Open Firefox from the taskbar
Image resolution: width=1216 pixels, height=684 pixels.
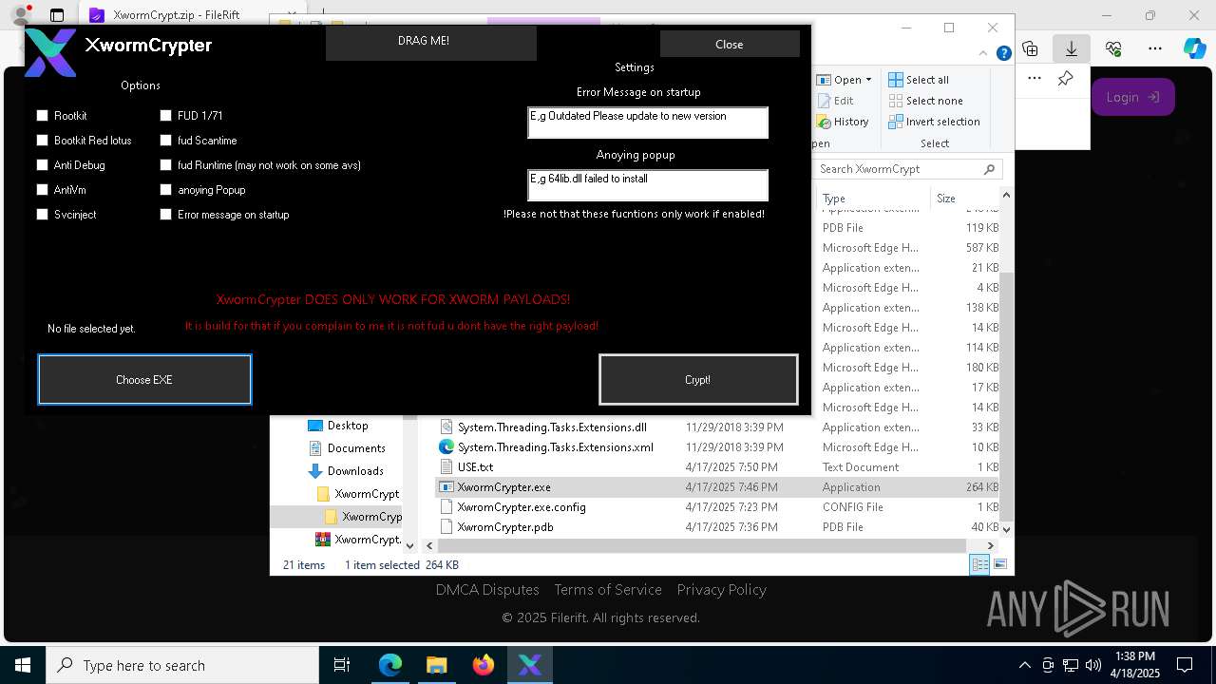[x=483, y=665]
